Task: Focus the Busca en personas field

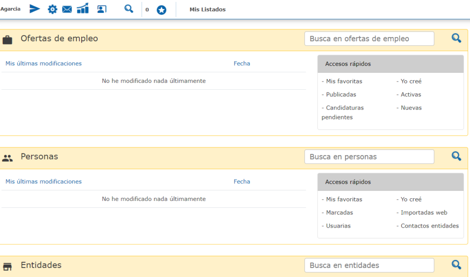Action: pos(369,157)
